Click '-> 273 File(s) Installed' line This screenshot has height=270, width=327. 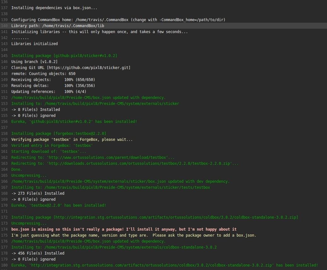(38, 193)
